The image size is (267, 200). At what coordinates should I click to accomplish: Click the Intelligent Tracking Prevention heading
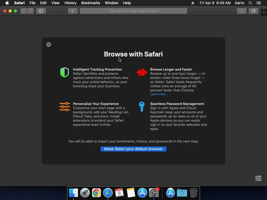[x=98, y=69]
